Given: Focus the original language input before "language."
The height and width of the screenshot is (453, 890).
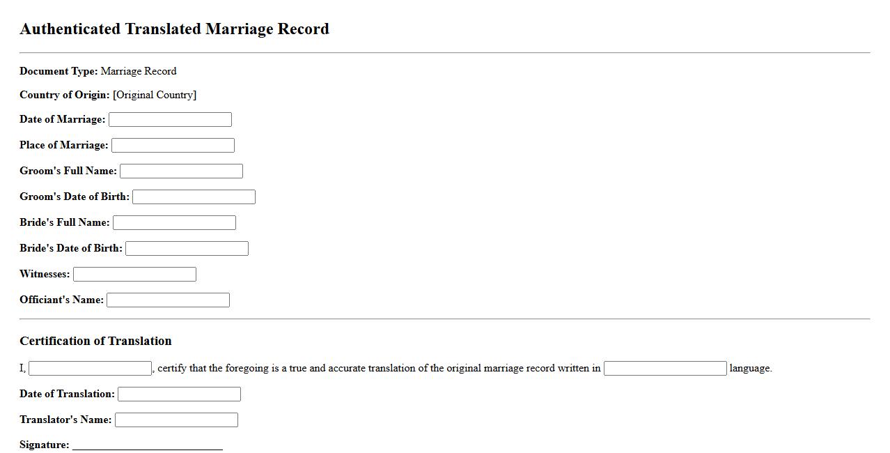Looking at the screenshot, I should pyautogui.click(x=664, y=369).
